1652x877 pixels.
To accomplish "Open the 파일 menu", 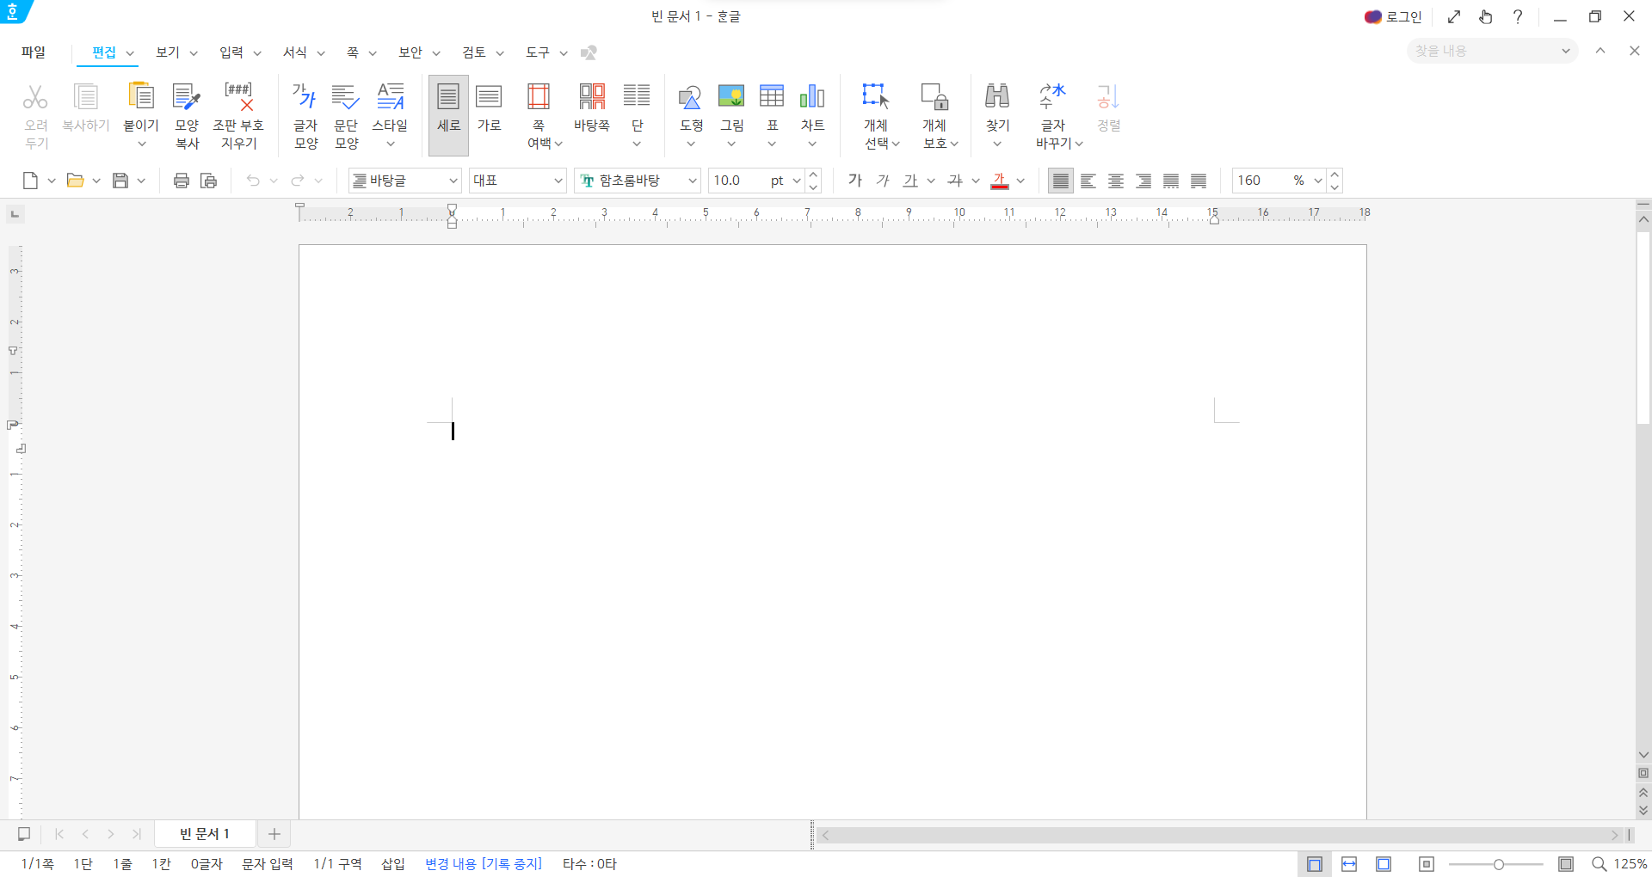I will (34, 52).
